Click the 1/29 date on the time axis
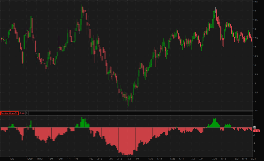The width and height of the screenshot is (264, 161). [91, 158]
